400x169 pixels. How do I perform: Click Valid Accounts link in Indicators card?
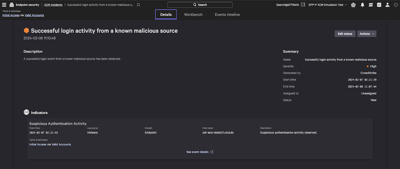pyautogui.click(x=61, y=144)
